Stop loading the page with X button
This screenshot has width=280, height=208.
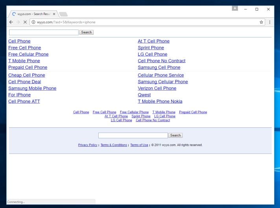(25, 22)
